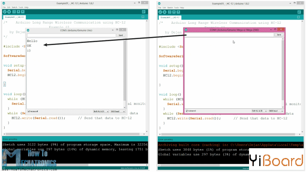Select Example01_-_HC-12 tab in right window
Image resolution: width=306 pixels, height=172 pixels.
[170, 17]
